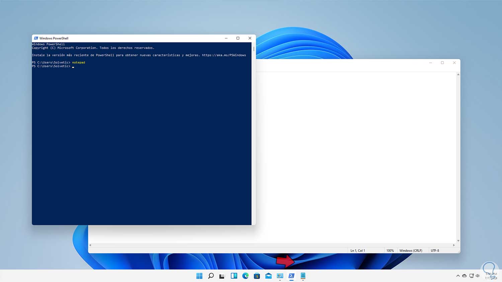Open the Windows Start menu
This screenshot has width=502, height=282.
pyautogui.click(x=199, y=276)
